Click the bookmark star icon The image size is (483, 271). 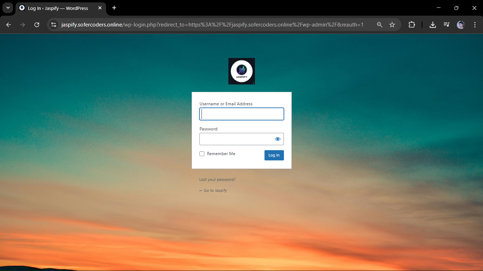pos(392,25)
